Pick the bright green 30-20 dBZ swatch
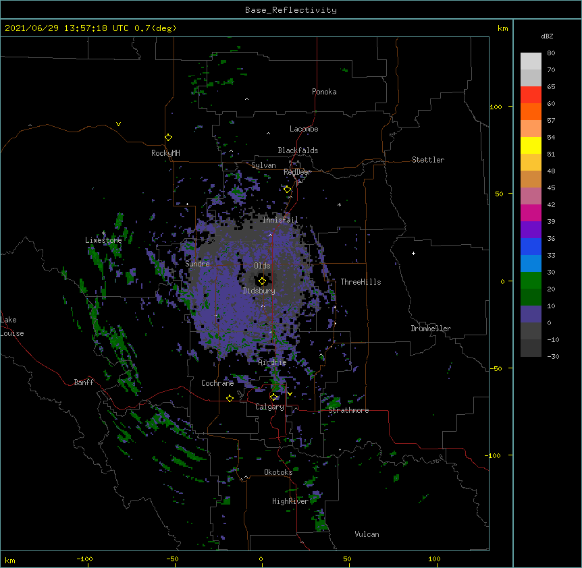The height and width of the screenshot is (568, 582). [531, 281]
